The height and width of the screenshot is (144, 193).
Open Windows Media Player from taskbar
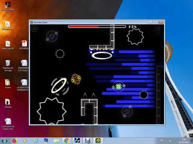25,141
